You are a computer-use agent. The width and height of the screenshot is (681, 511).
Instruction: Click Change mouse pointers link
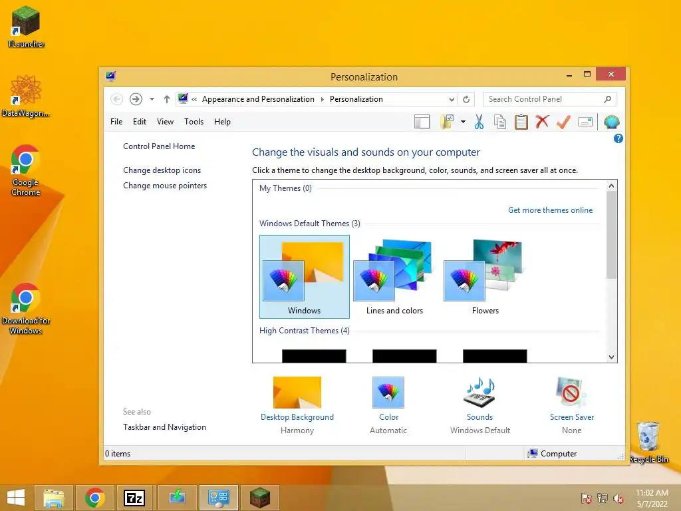coord(165,186)
